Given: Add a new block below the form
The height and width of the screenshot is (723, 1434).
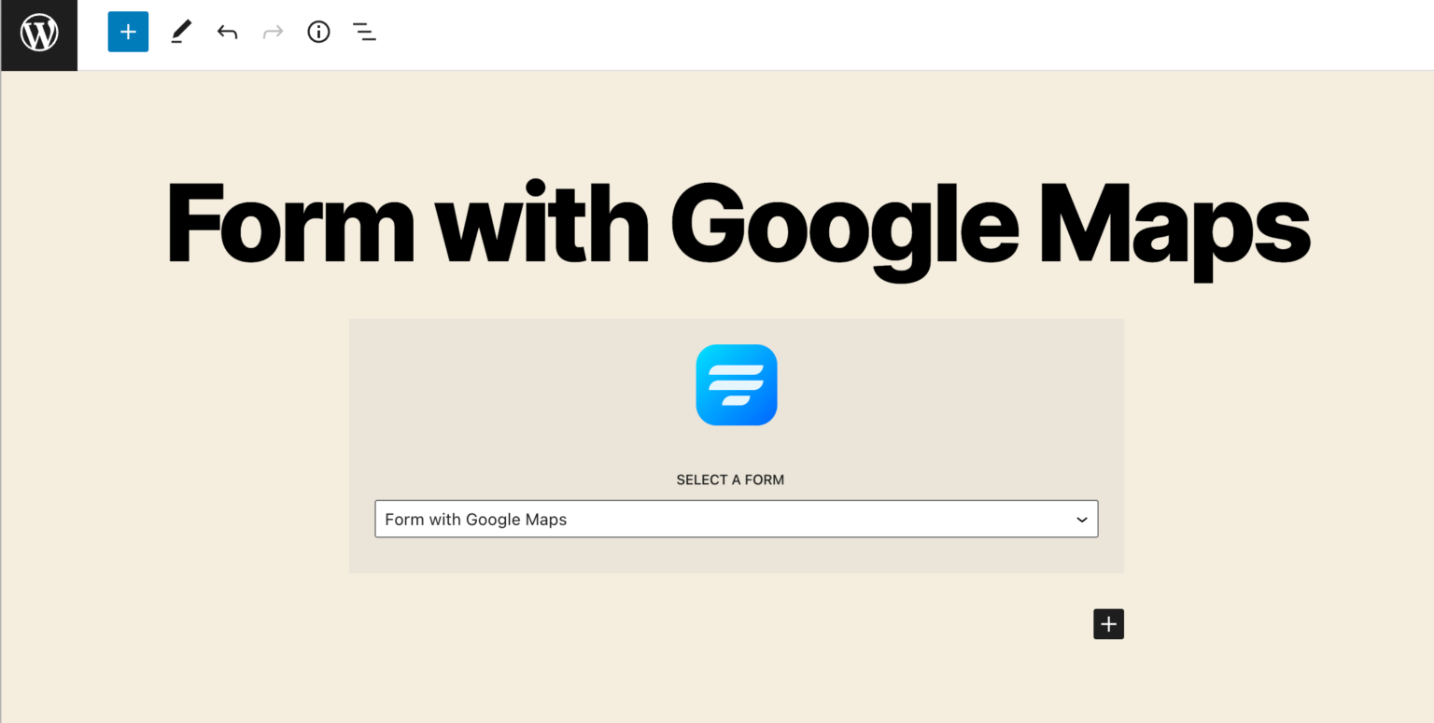Looking at the screenshot, I should (x=1108, y=623).
